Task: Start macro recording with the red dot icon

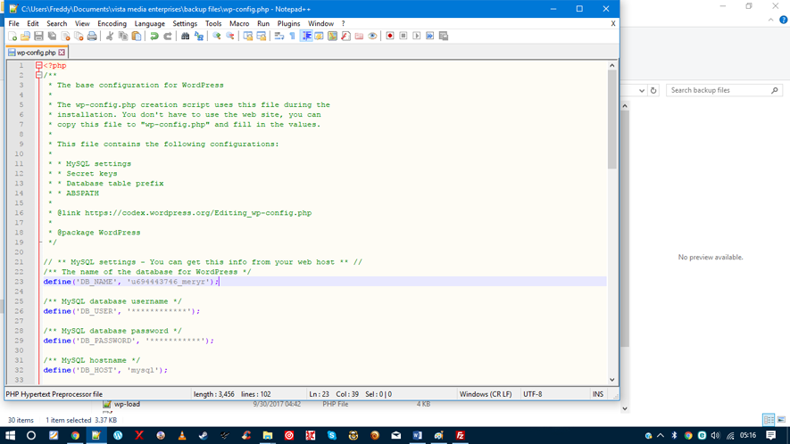Action: point(390,36)
